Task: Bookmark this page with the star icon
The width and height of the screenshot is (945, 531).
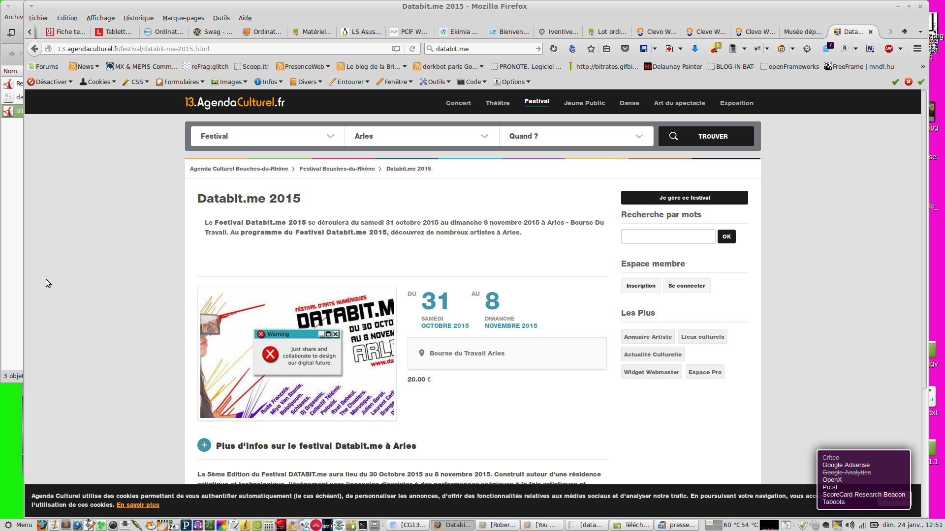Action: (591, 49)
